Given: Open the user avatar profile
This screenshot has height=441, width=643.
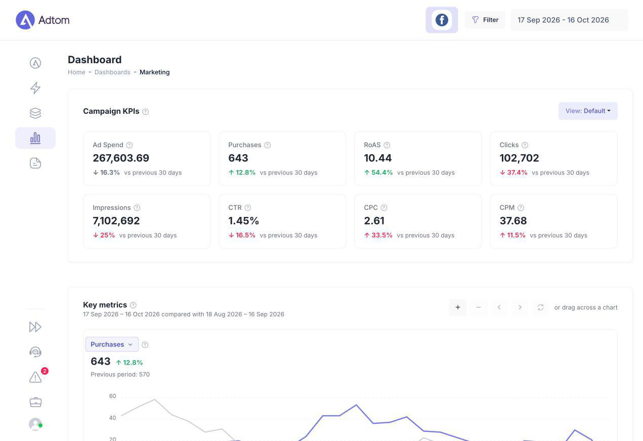Looking at the screenshot, I should [35, 424].
